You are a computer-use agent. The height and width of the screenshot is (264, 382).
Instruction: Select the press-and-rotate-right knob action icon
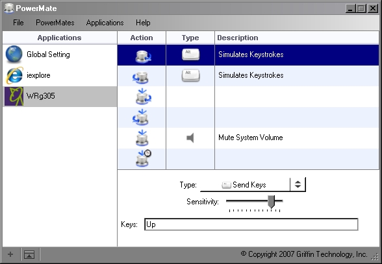143,97
